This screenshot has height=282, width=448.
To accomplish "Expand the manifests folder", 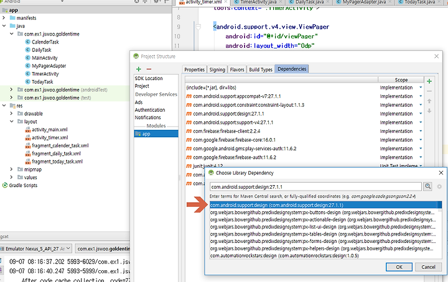I will tap(4, 18).
